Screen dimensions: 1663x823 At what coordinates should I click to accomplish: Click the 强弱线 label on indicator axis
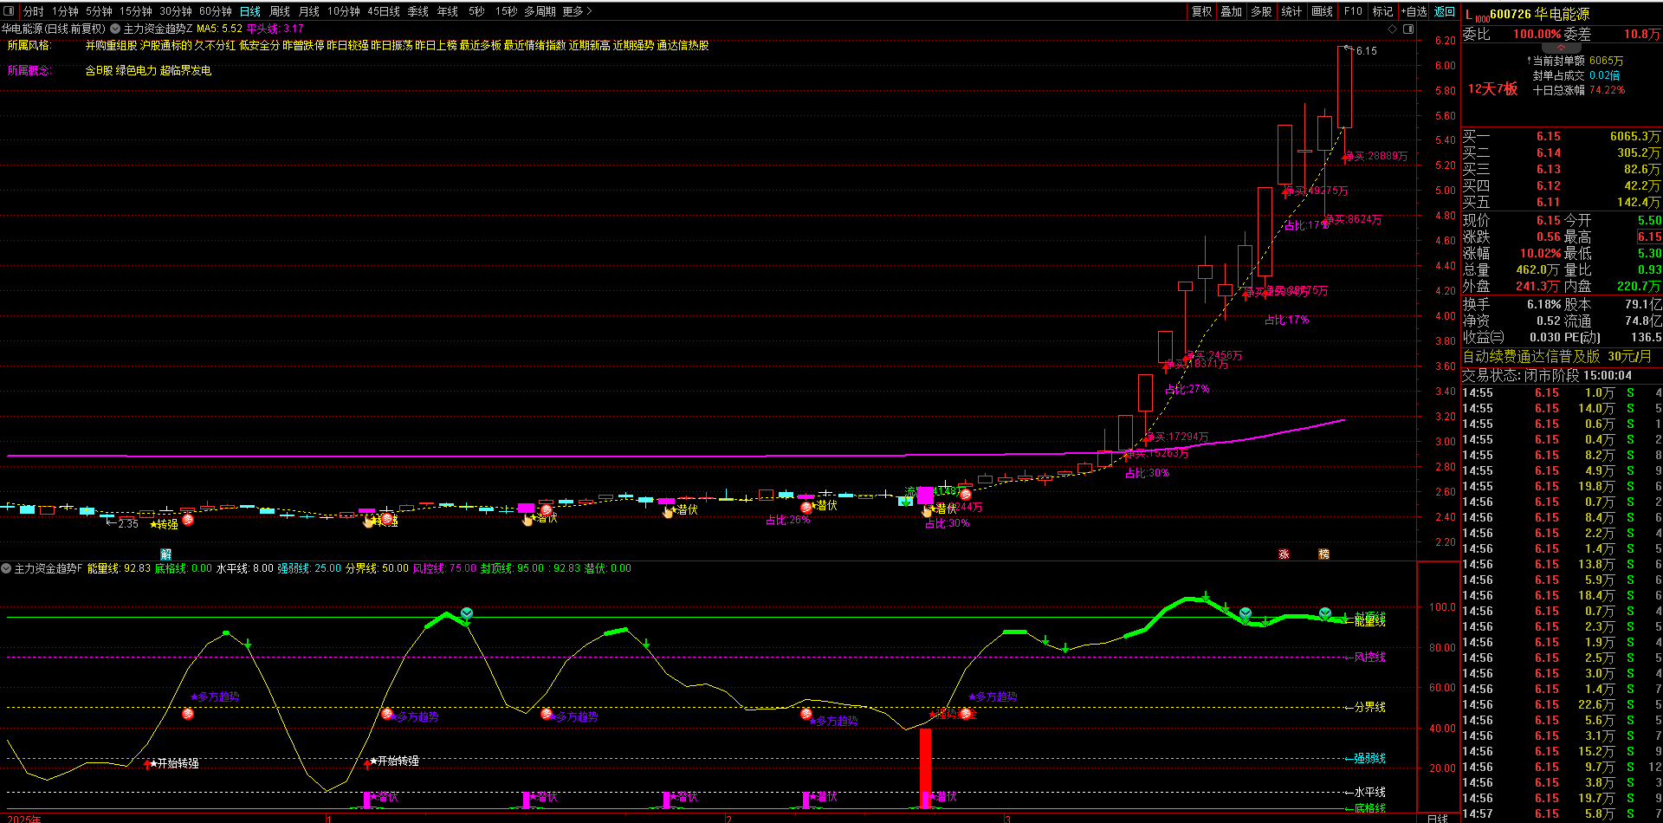[1370, 758]
